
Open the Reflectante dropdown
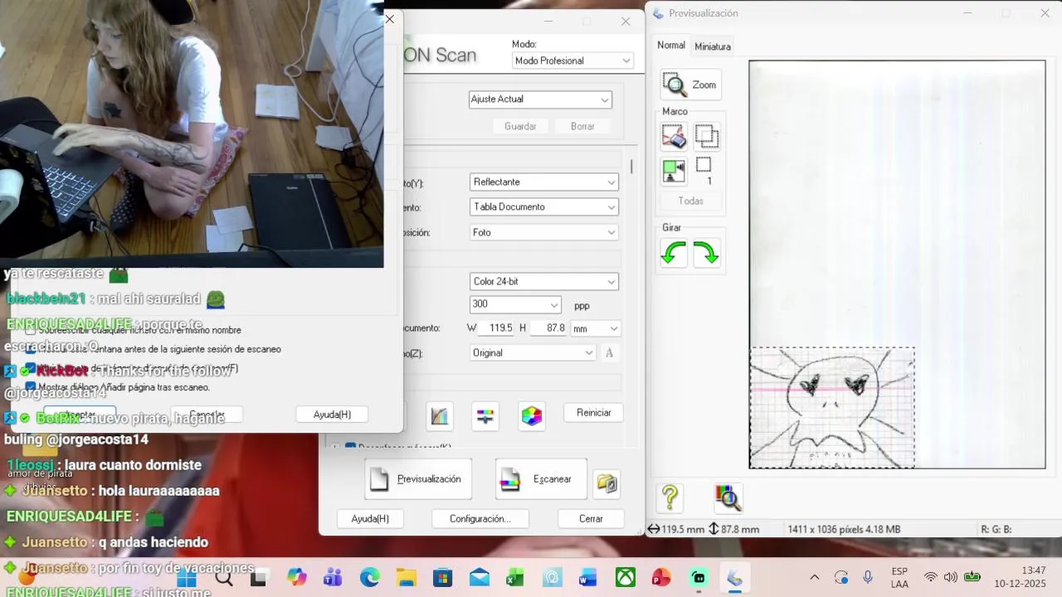(x=544, y=182)
